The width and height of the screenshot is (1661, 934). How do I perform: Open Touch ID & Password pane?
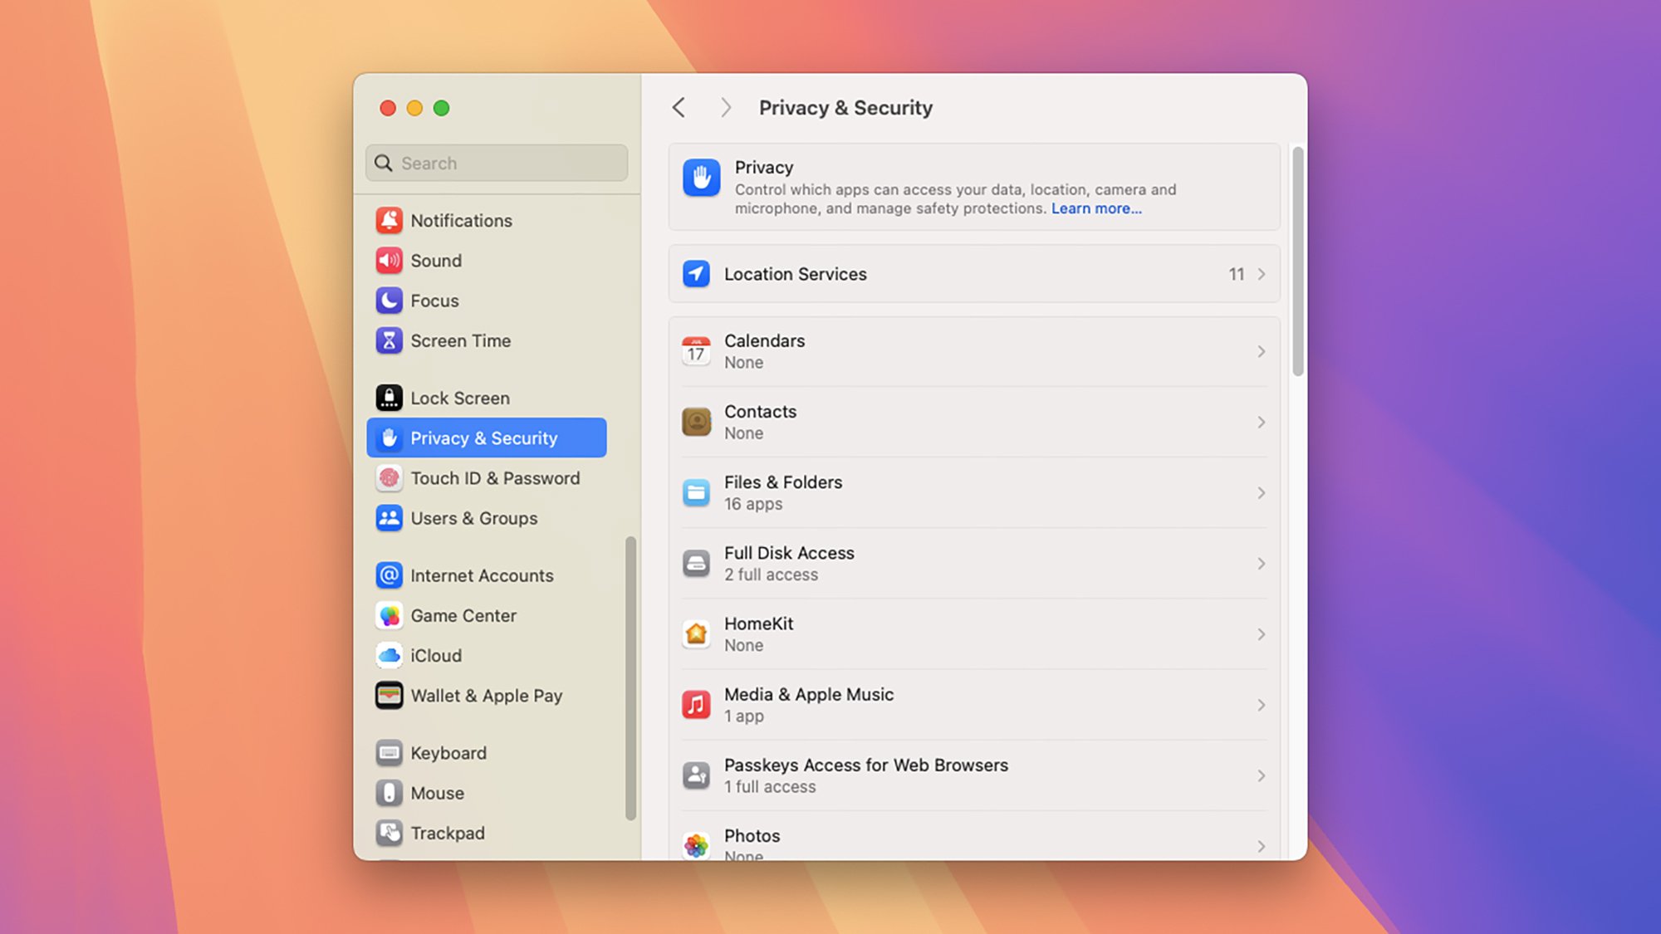tap(487, 478)
